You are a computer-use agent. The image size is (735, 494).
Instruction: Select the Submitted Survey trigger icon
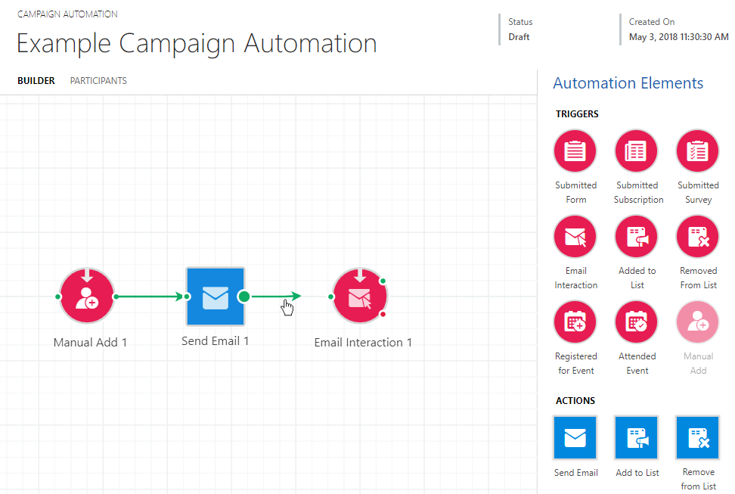[697, 151]
